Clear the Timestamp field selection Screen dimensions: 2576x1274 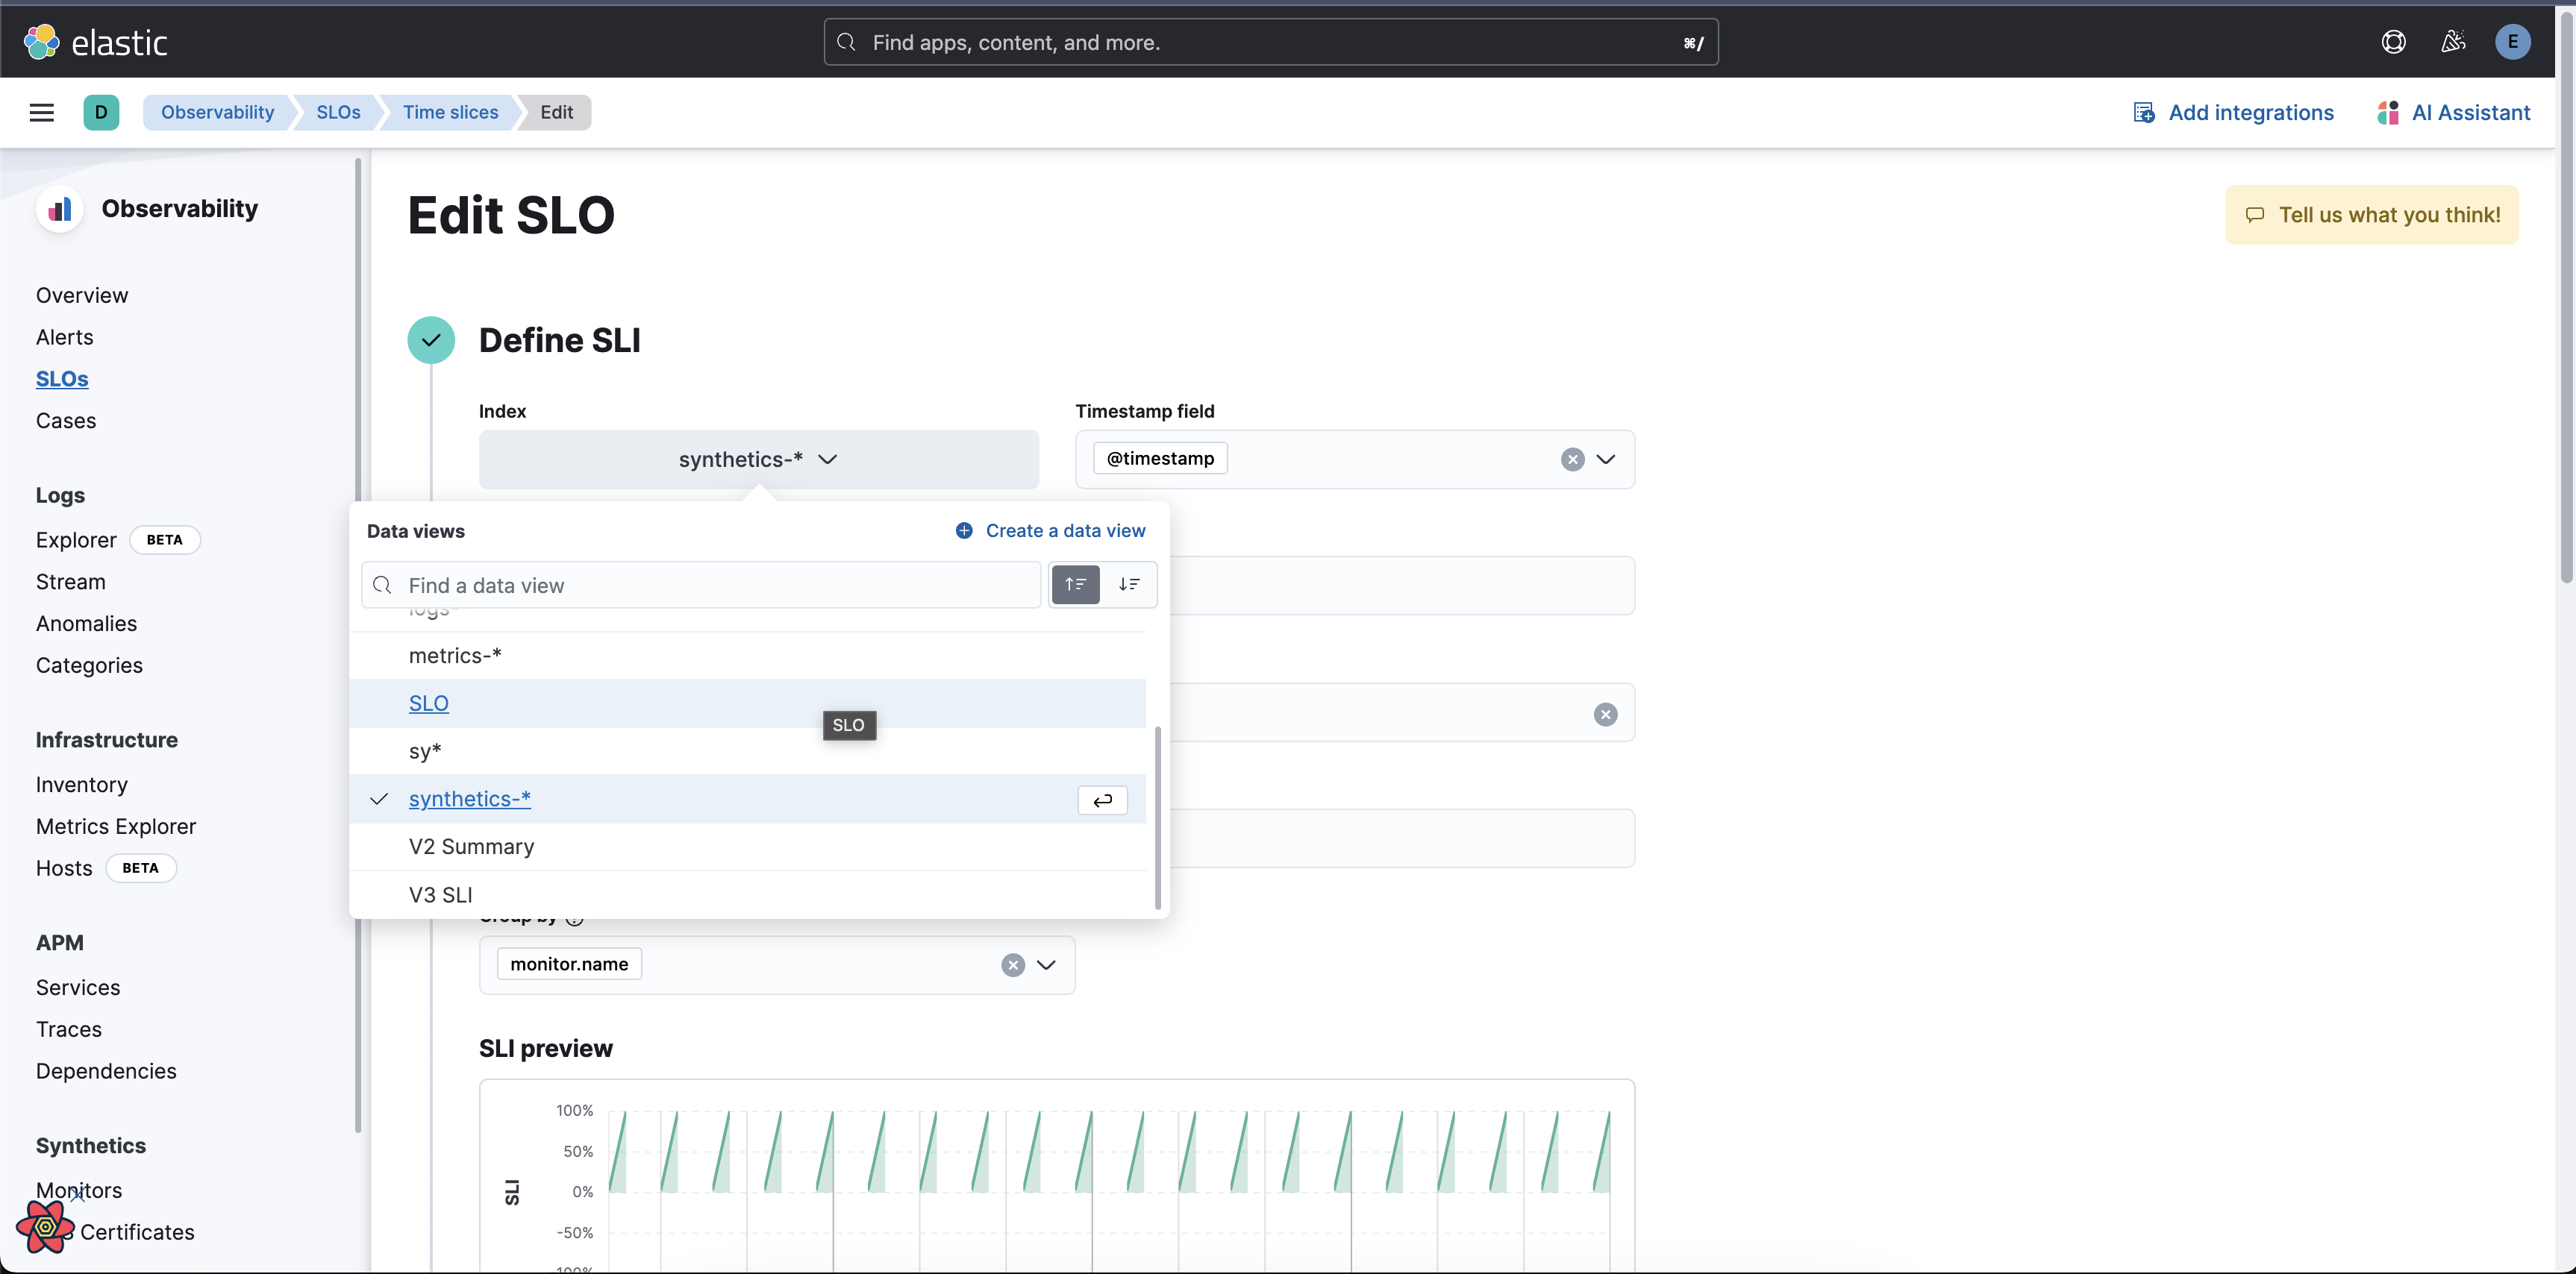click(1572, 459)
